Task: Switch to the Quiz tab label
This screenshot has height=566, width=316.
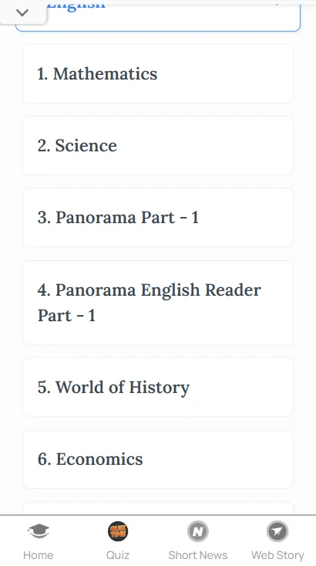Action: 118,555
